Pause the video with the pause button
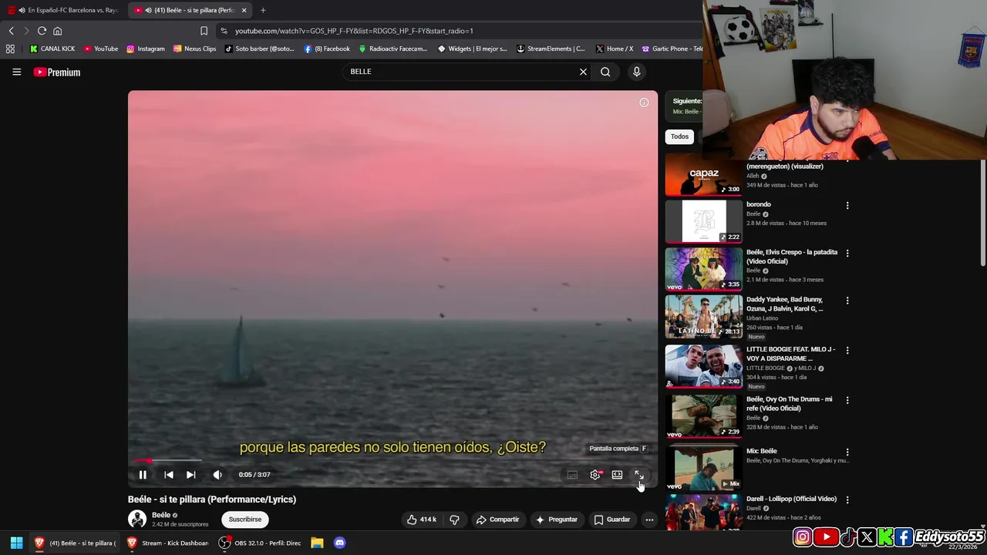987x555 pixels. [143, 475]
